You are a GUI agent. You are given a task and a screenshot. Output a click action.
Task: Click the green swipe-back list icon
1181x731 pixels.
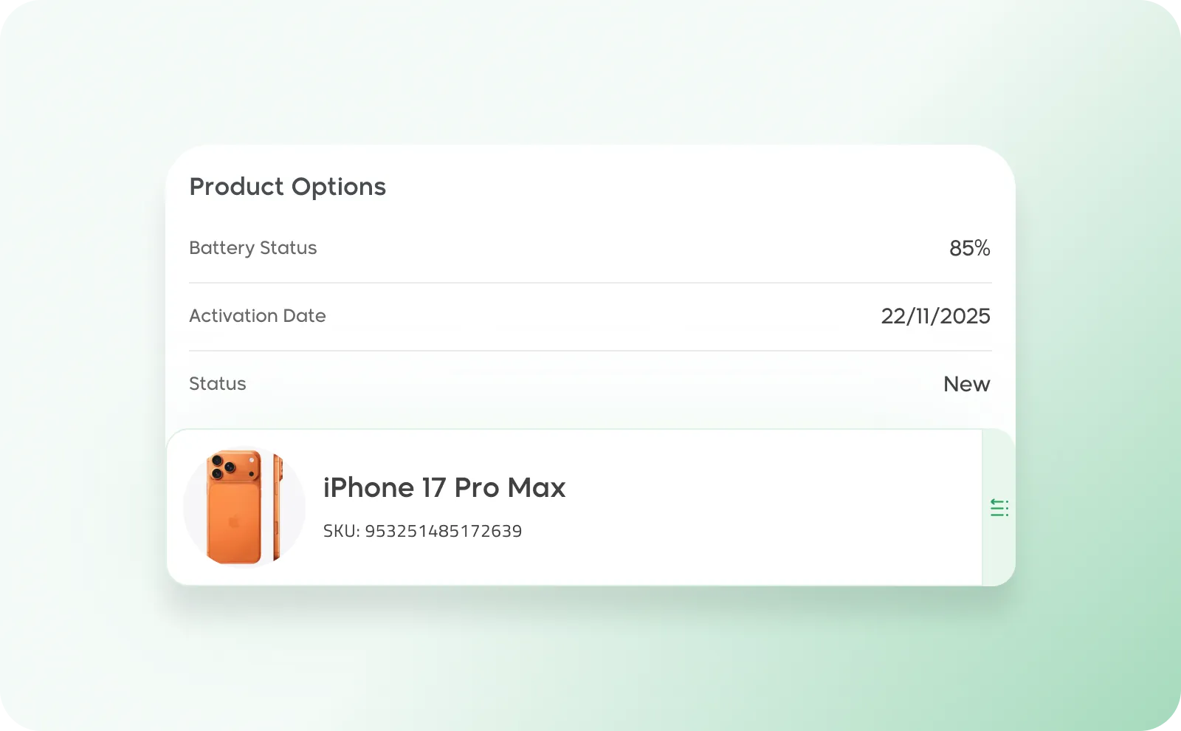[999, 507]
